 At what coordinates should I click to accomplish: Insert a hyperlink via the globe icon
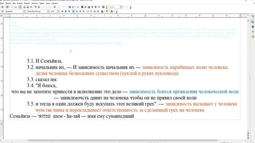(70, 7)
